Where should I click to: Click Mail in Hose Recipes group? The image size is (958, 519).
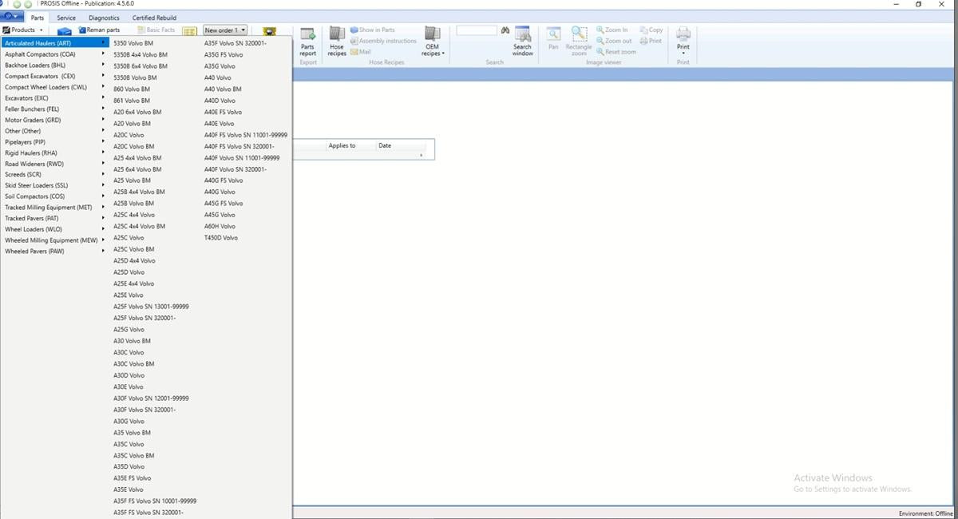point(360,52)
